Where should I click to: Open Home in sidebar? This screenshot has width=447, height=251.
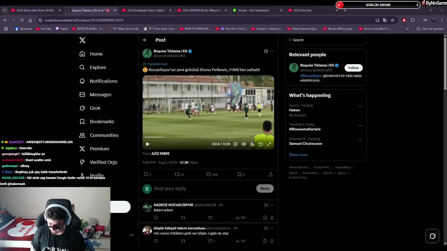pos(91,54)
